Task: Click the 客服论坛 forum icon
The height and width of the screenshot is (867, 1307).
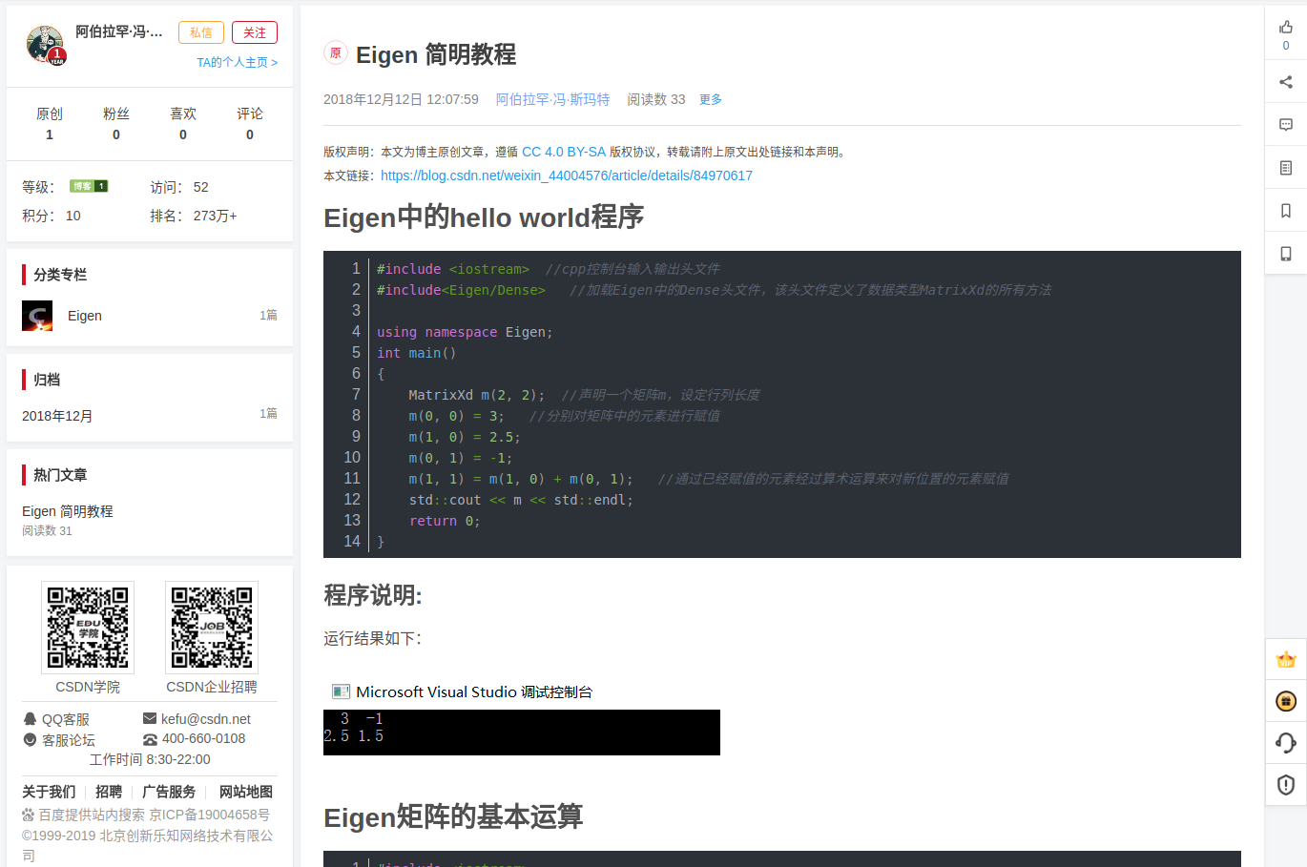Action: [x=30, y=740]
